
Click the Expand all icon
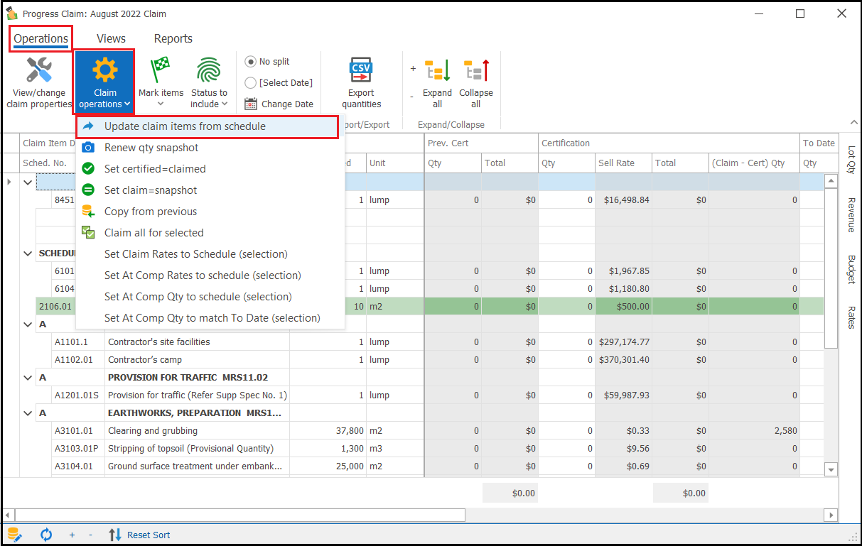pos(437,71)
